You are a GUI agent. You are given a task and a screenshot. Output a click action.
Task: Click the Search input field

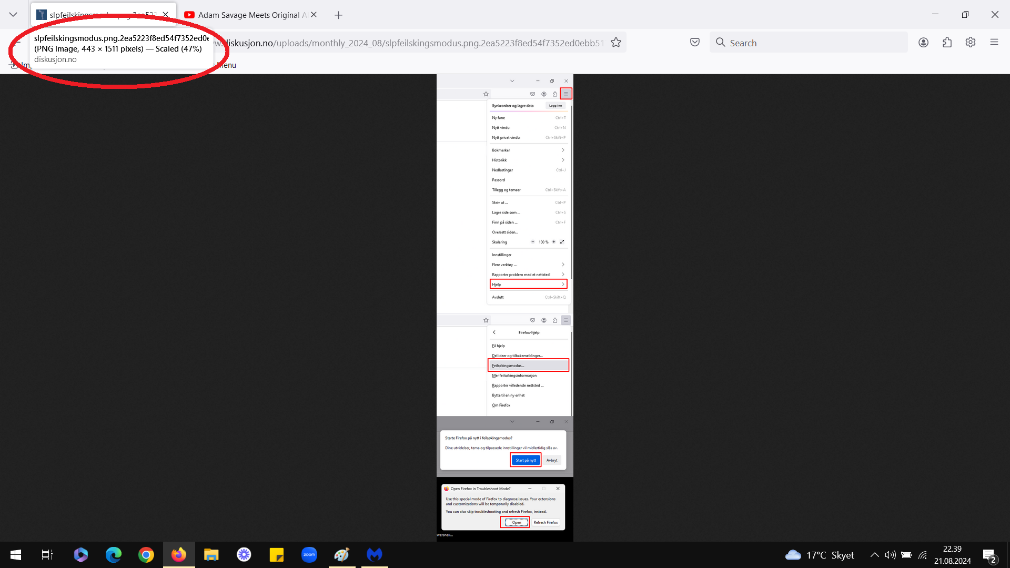(x=809, y=43)
